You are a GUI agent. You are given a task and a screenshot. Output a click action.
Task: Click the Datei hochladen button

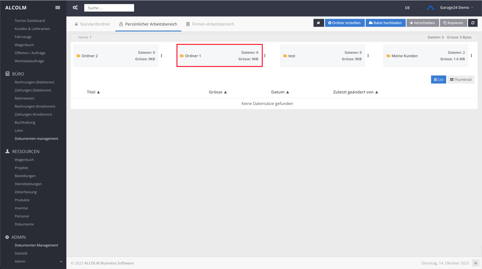point(385,23)
